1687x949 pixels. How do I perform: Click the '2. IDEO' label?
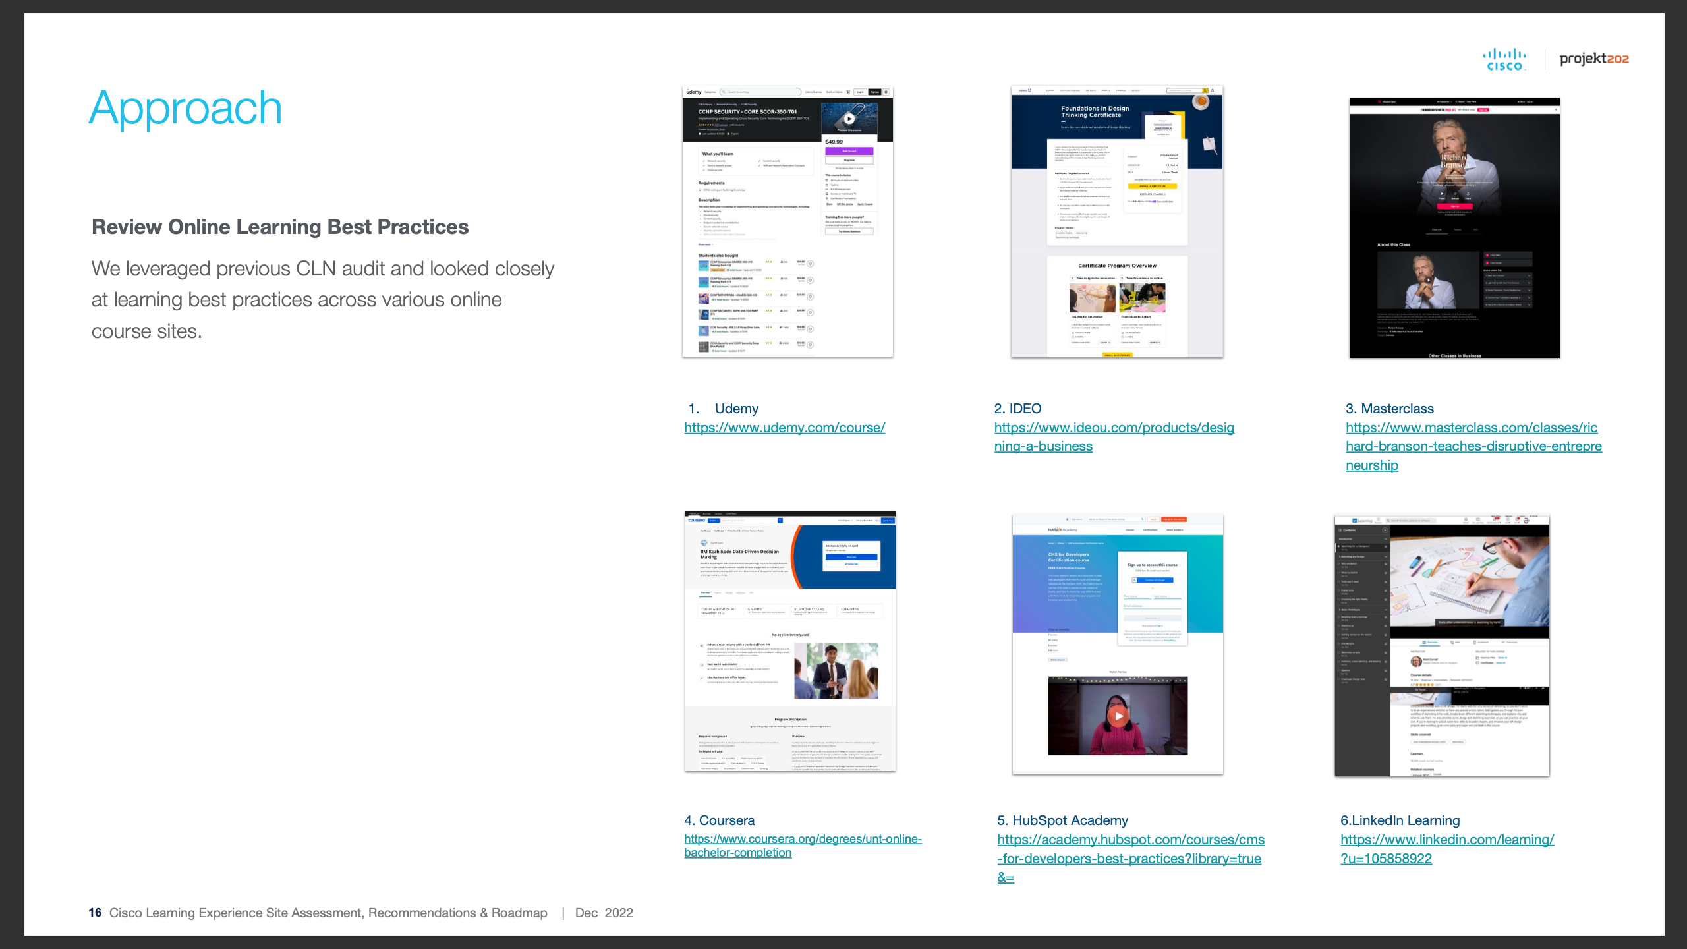(x=1017, y=409)
